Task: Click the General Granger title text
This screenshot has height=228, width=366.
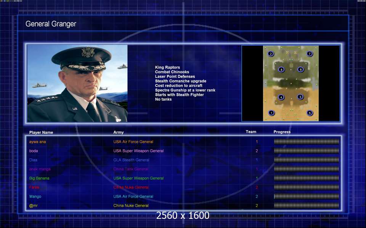Action: 51,24
